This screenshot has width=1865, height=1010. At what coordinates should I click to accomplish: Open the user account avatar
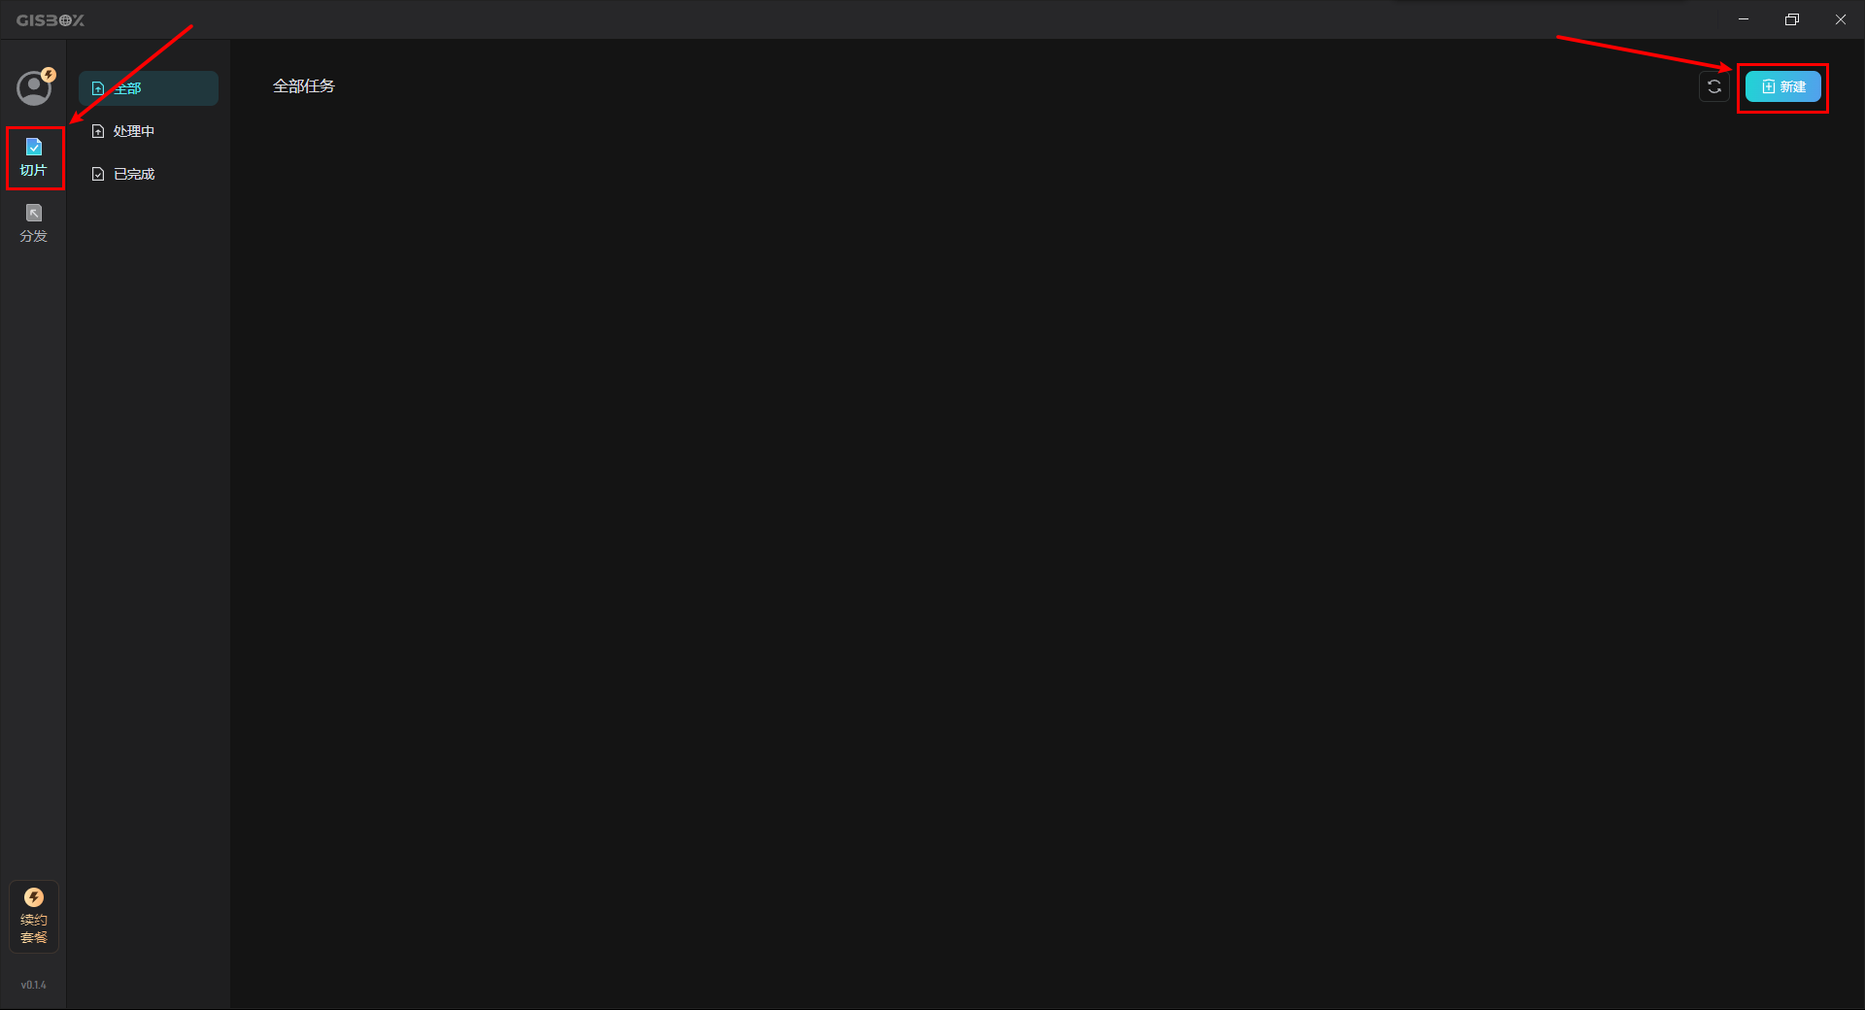click(x=34, y=88)
